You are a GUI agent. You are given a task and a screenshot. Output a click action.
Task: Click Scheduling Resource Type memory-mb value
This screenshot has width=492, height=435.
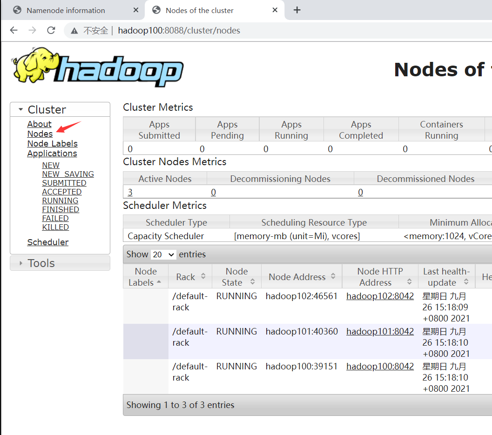coord(297,236)
